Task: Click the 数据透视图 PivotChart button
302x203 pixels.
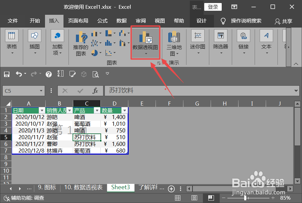Action: tap(145, 42)
